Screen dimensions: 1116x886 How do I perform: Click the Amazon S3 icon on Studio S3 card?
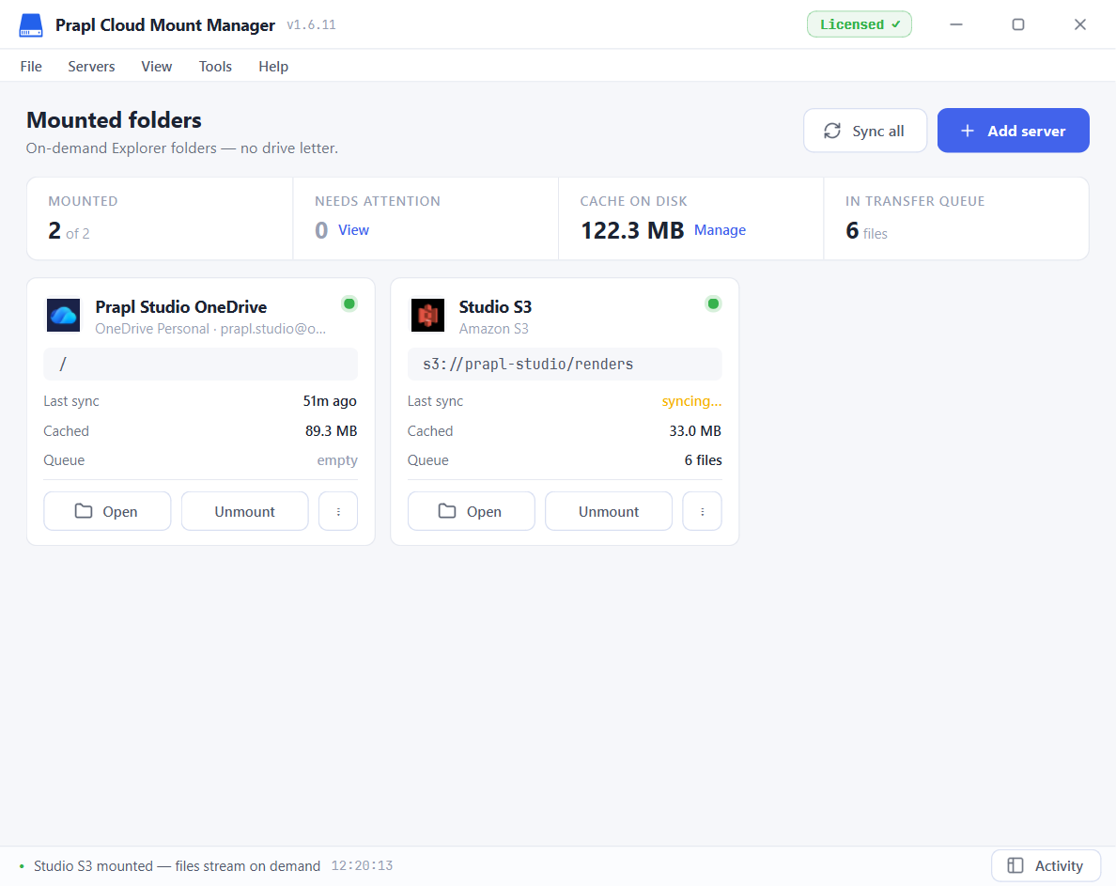pos(427,315)
